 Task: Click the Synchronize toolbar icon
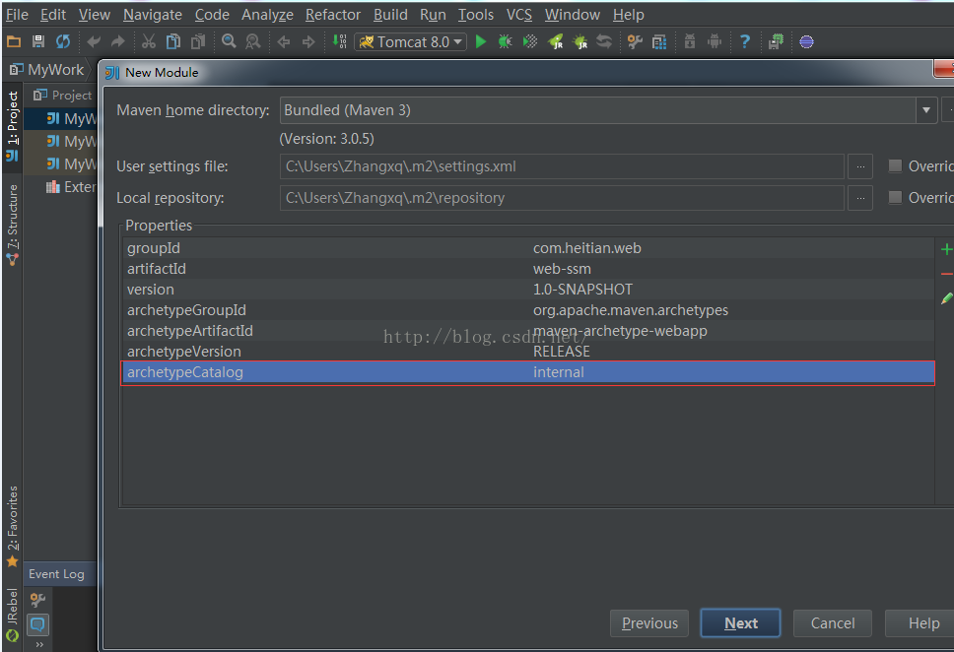63,41
